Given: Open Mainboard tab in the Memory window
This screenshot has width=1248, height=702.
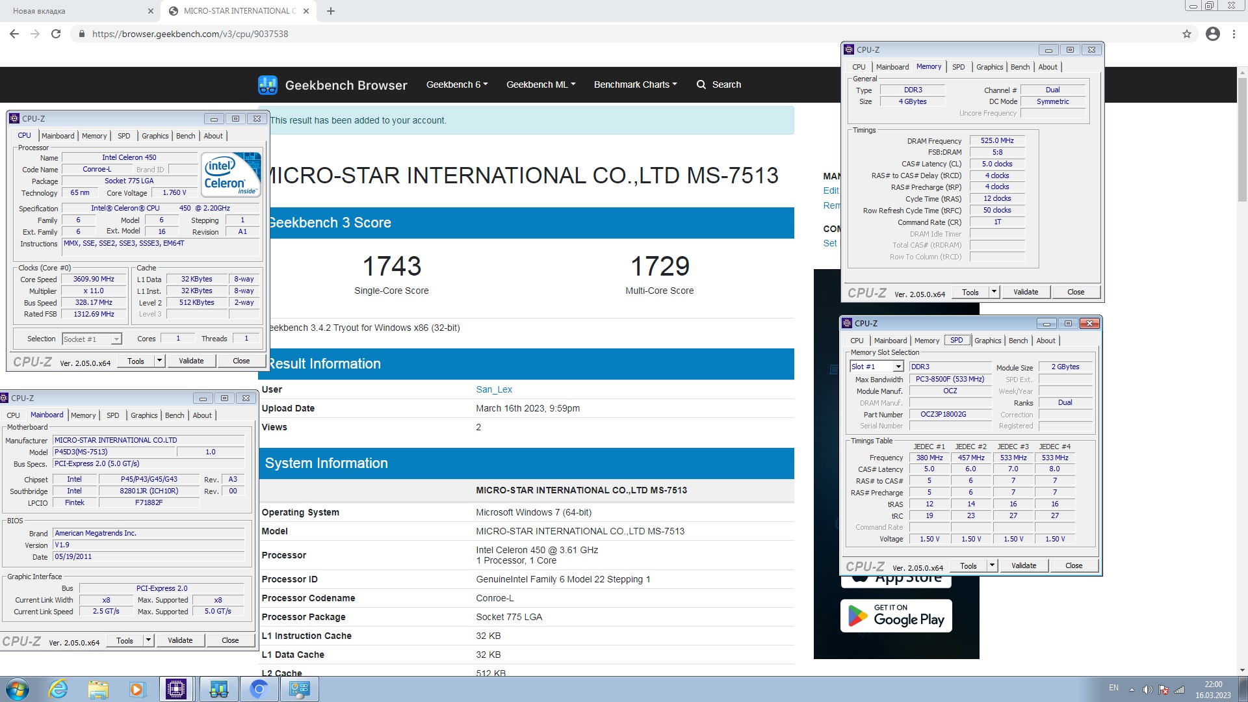Looking at the screenshot, I should click(x=892, y=67).
